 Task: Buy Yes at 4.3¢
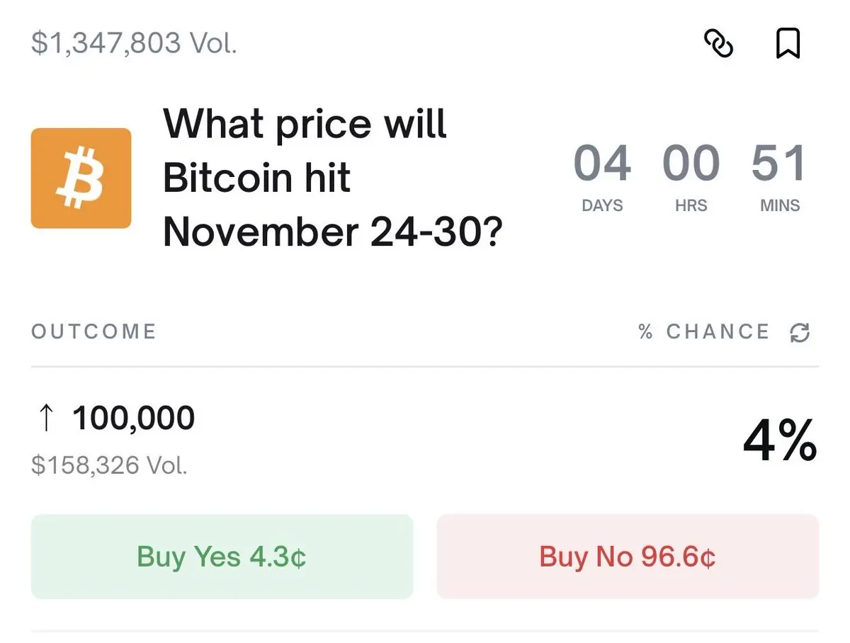(222, 557)
